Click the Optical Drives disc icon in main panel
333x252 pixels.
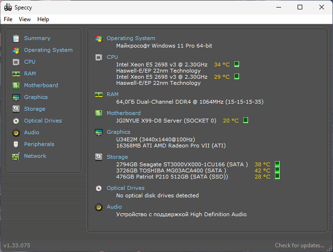tap(99, 188)
